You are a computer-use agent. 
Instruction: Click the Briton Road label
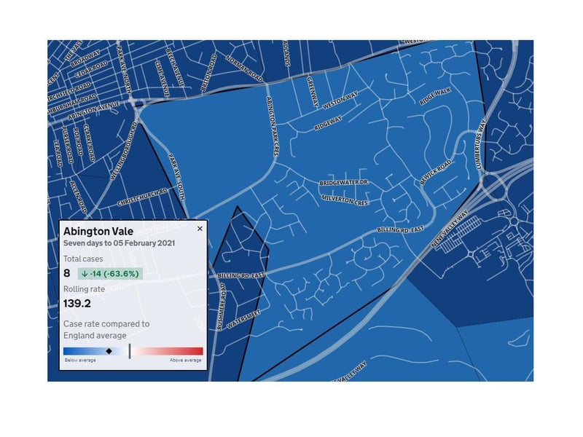[208, 72]
